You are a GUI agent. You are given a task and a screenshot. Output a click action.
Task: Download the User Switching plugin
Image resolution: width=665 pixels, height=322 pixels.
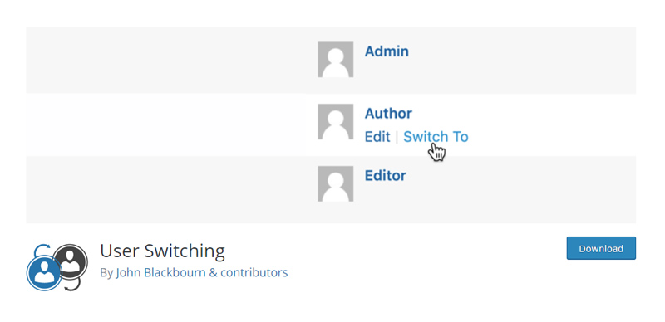click(x=601, y=248)
